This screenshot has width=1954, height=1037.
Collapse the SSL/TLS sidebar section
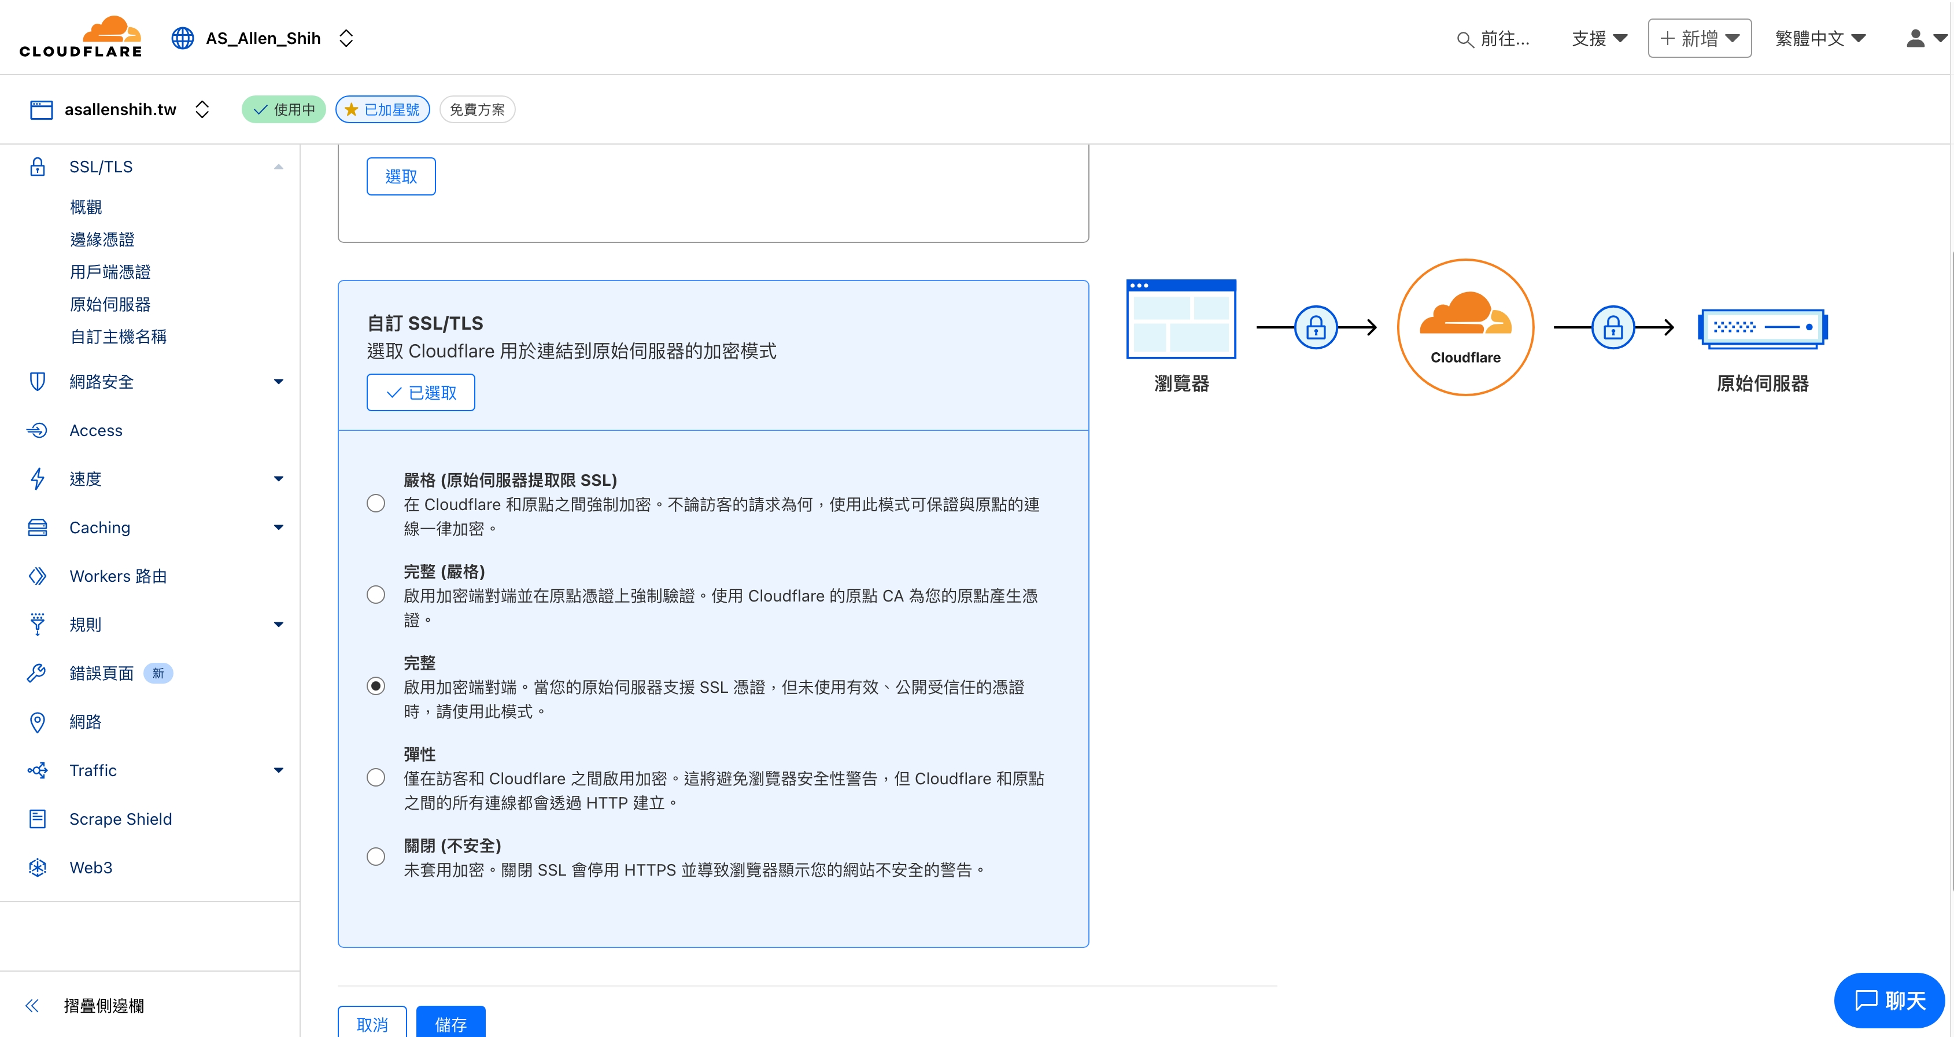click(x=278, y=167)
